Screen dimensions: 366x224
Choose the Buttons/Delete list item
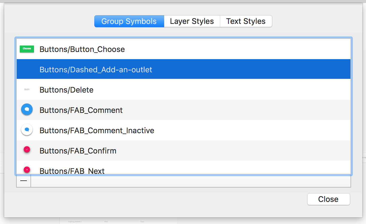click(67, 90)
